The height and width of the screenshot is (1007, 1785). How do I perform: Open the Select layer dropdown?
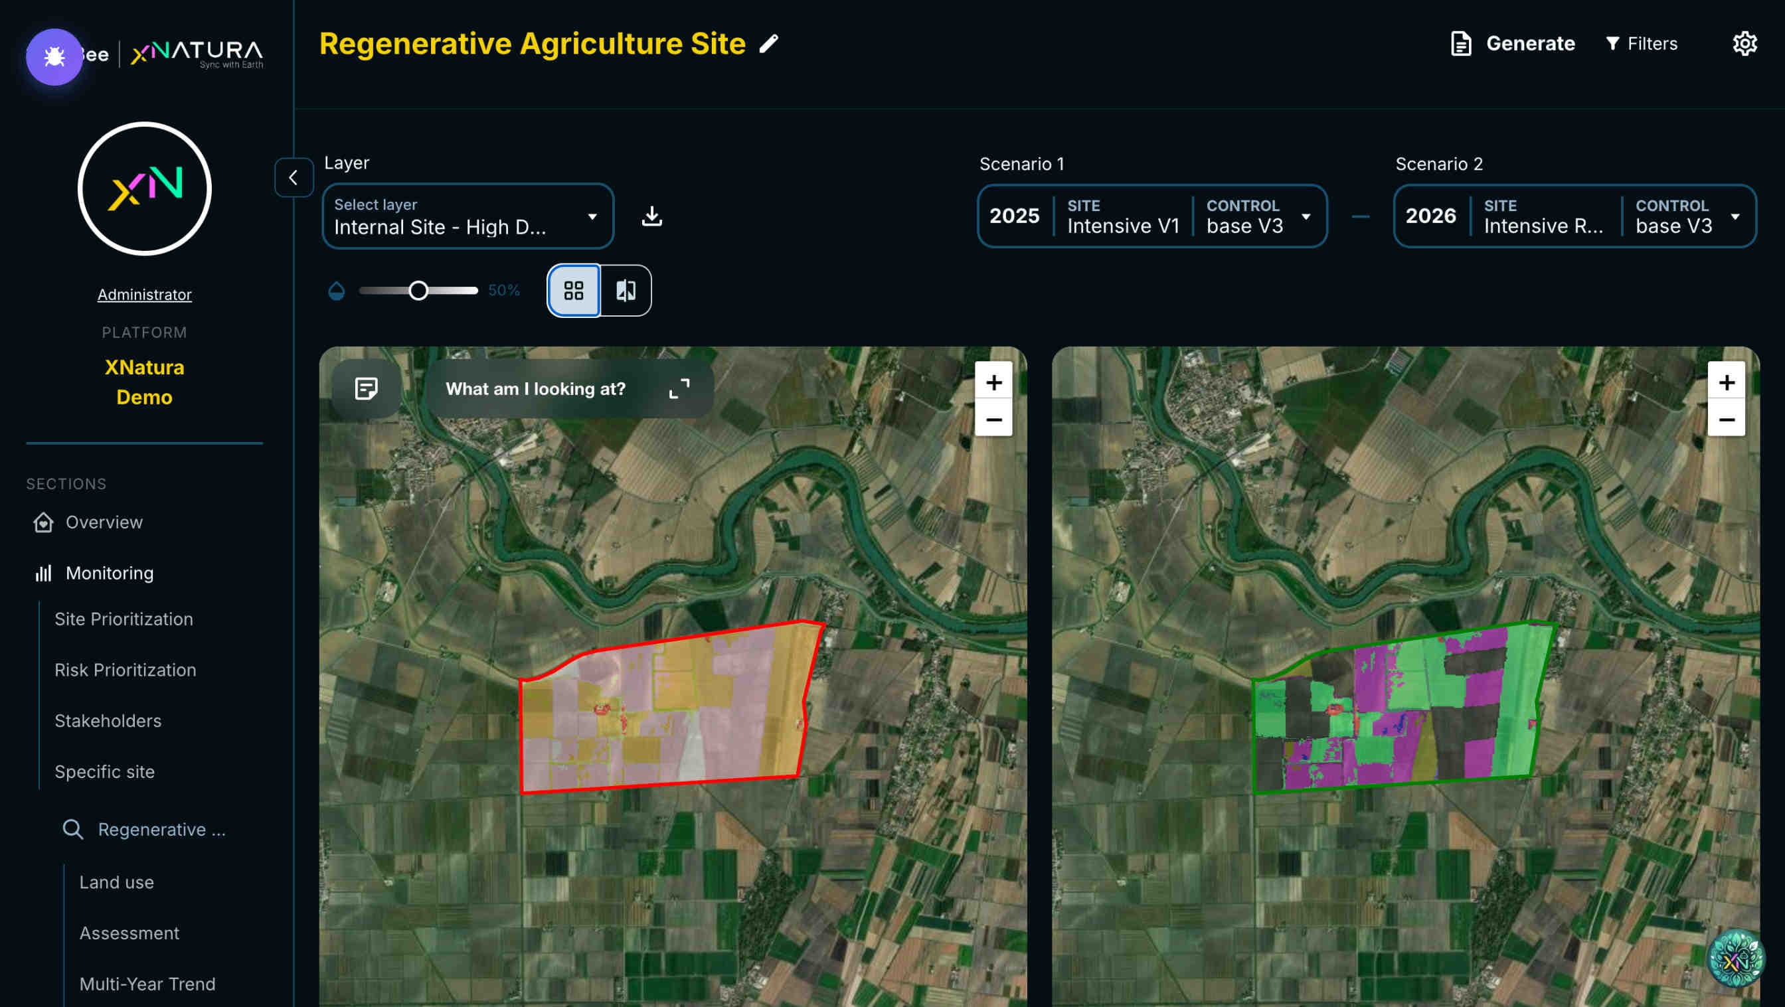click(x=467, y=216)
